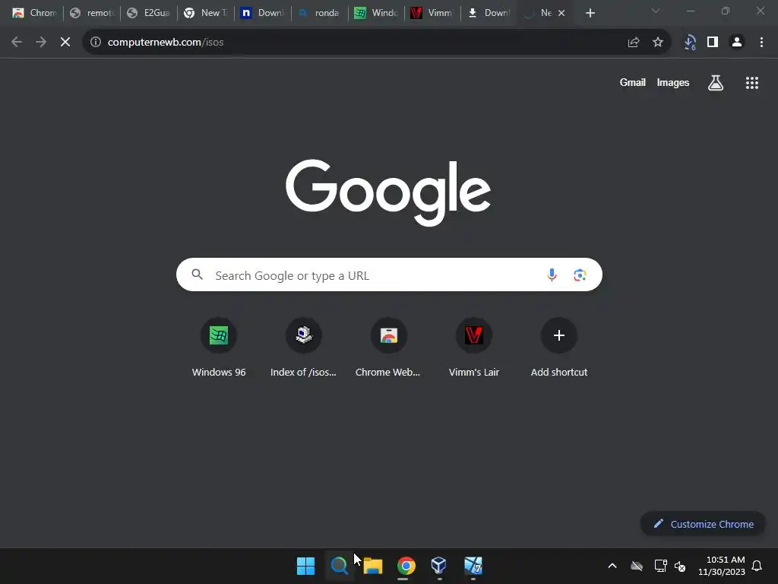
Task: Click the Customize Chrome button
Action: tap(703, 524)
